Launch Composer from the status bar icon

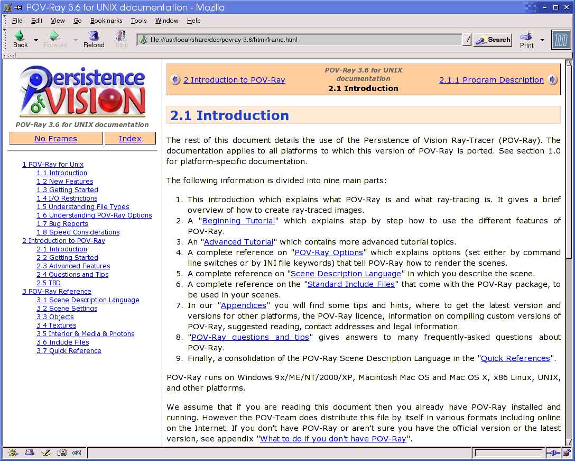pos(46,453)
